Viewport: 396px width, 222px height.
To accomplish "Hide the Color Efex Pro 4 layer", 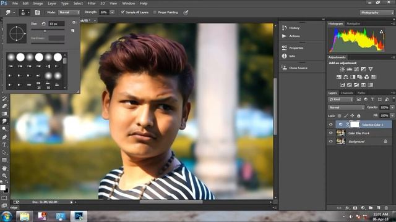I will (330, 133).
